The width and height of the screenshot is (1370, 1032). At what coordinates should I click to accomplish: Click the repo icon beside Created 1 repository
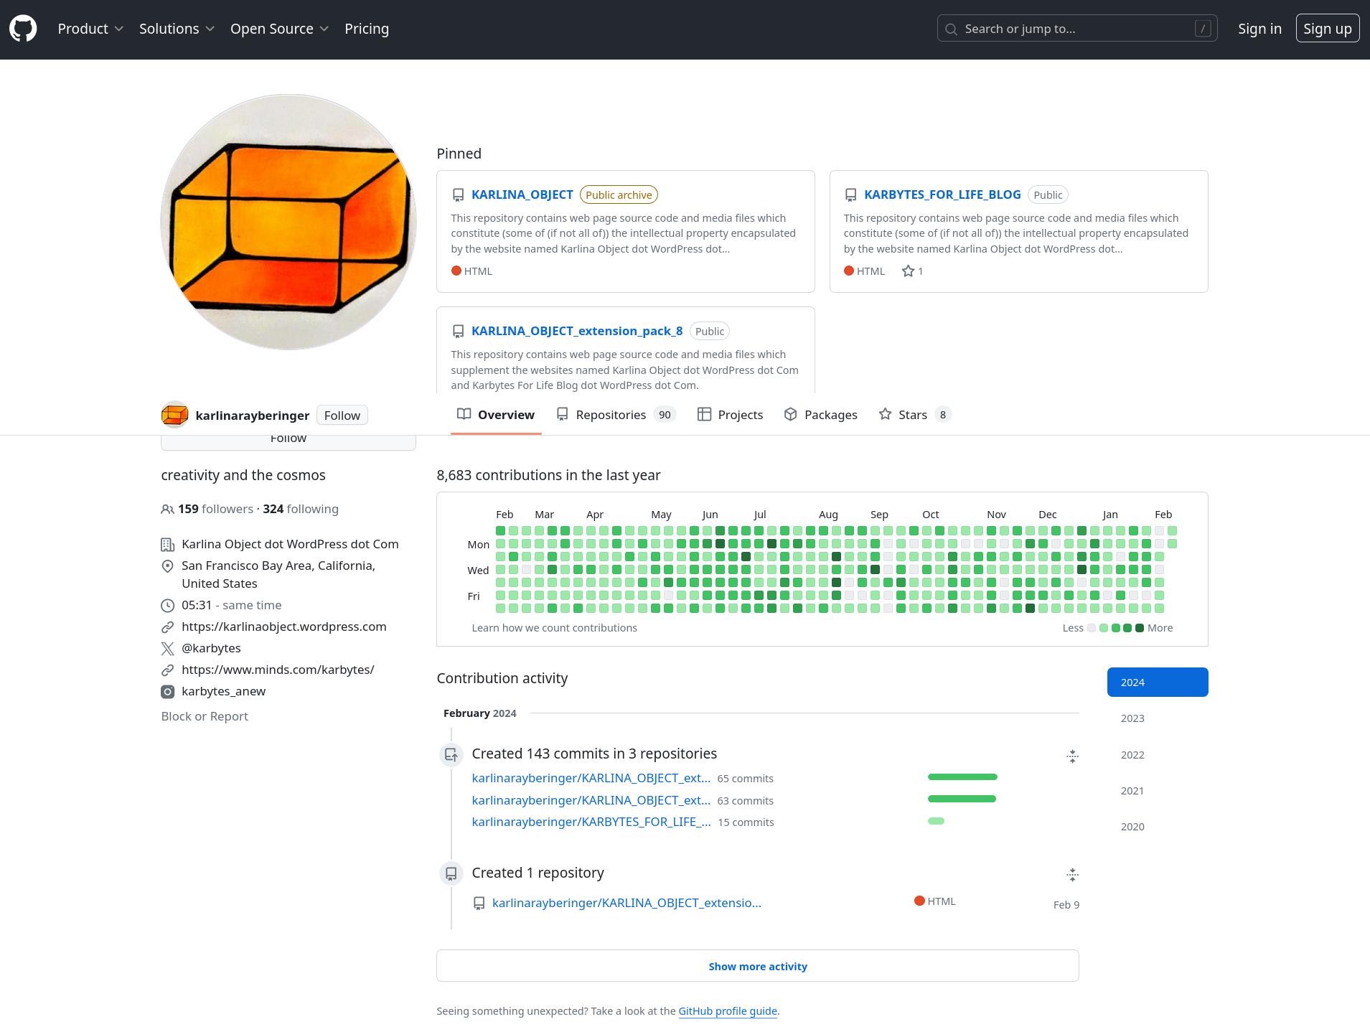[451, 873]
